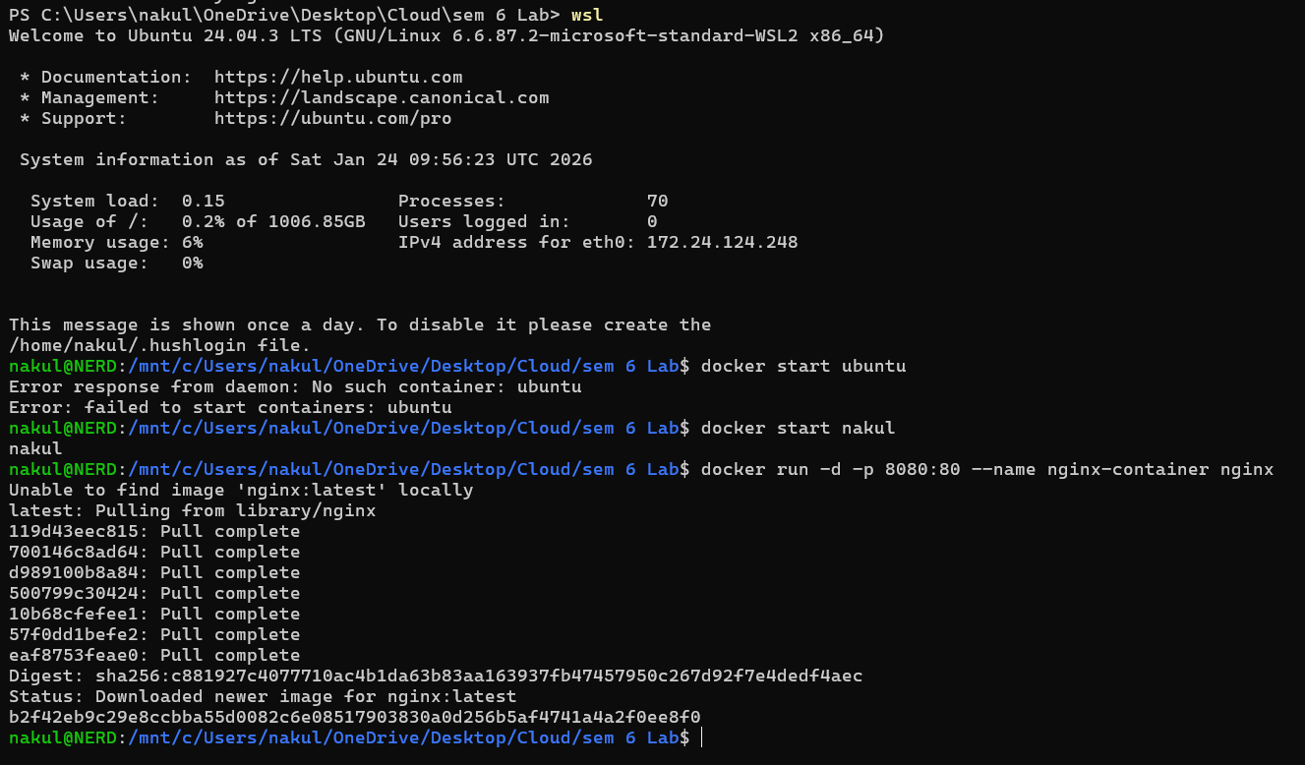The image size is (1305, 765).
Task: Click the "119d43eec815: Pull complete" line
Action: coord(154,531)
